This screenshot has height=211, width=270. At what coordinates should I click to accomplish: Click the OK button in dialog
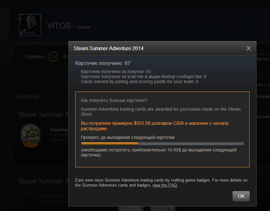[x=241, y=196]
